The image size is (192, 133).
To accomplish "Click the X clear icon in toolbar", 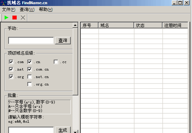I will (23, 17).
